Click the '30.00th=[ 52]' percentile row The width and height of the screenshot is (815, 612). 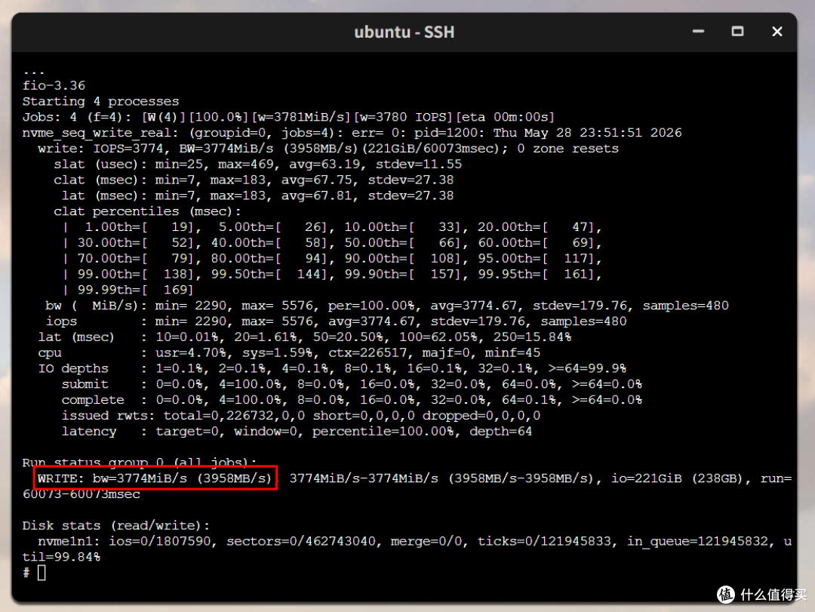point(332,243)
